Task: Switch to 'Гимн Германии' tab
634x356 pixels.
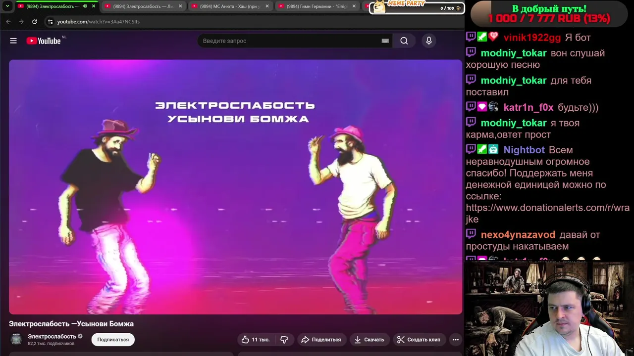Action: coord(317,6)
